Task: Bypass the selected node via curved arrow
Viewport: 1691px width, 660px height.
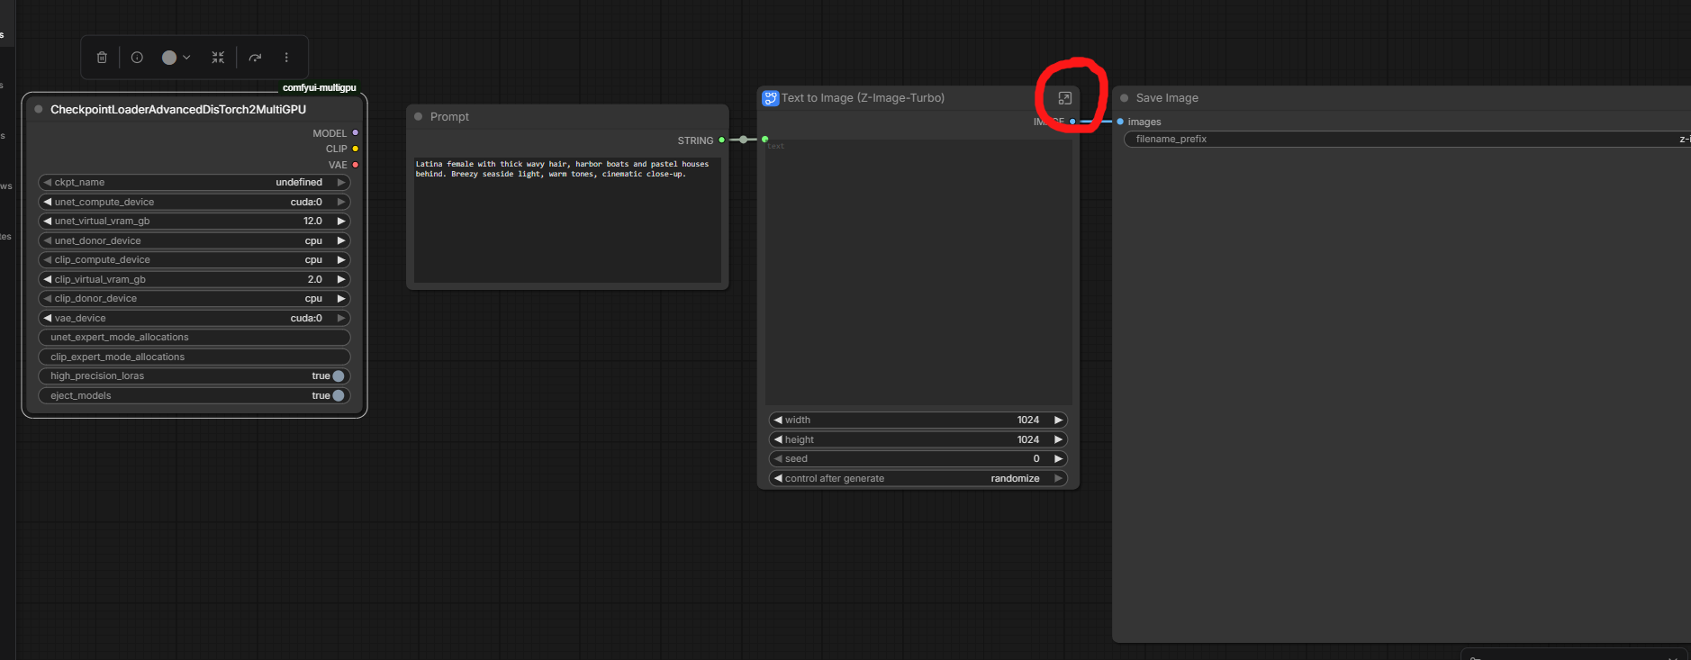Action: (256, 58)
